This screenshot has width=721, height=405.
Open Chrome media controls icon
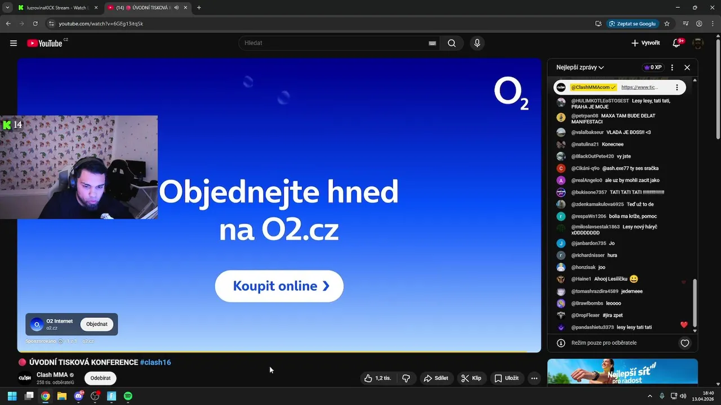686,24
